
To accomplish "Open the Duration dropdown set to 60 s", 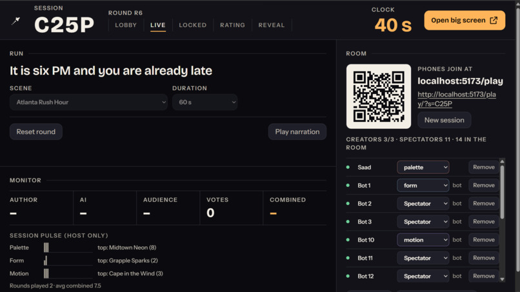I will pos(205,102).
